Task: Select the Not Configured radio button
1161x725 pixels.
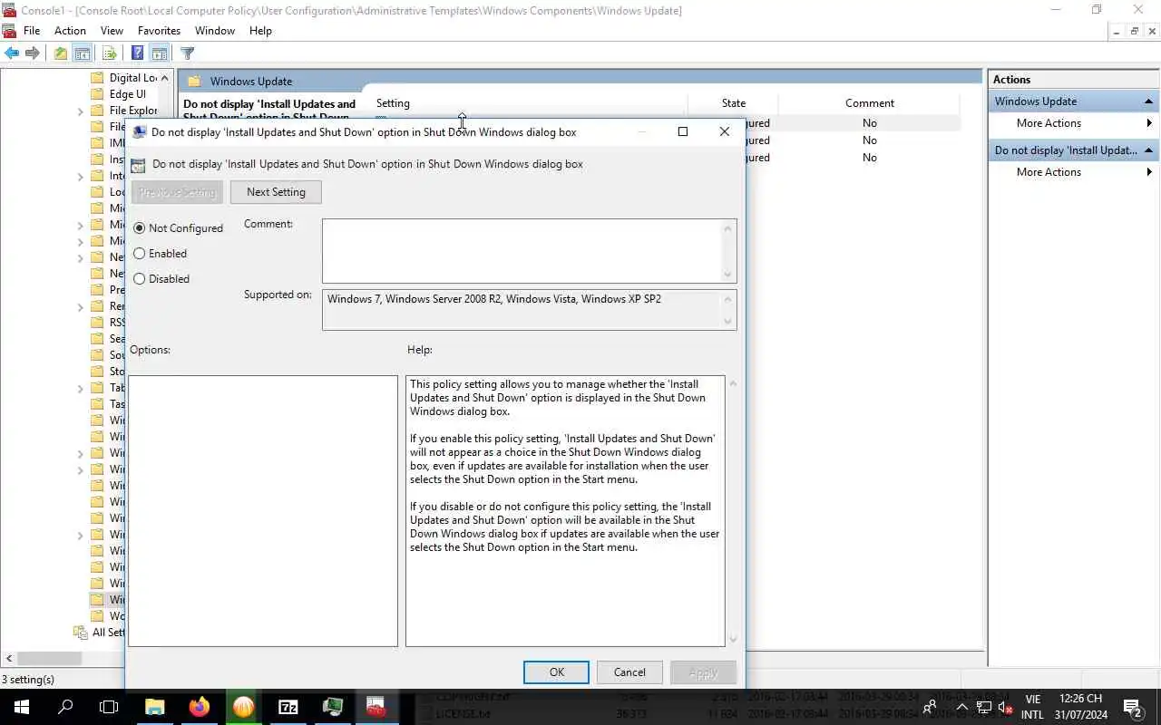Action: tap(139, 228)
